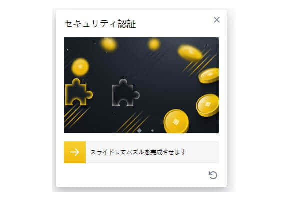
Task: Click the diamond-logo coin above the largest coin
Action: 207,105
